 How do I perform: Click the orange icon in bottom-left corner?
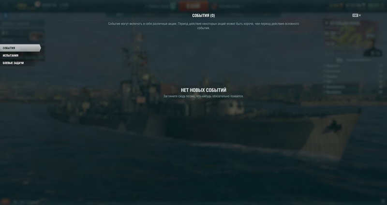click(5, 202)
